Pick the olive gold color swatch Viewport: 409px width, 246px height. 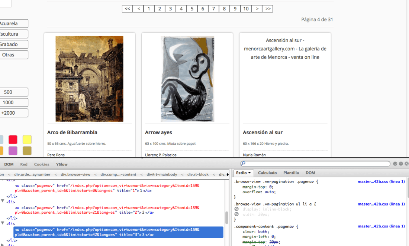(27, 151)
